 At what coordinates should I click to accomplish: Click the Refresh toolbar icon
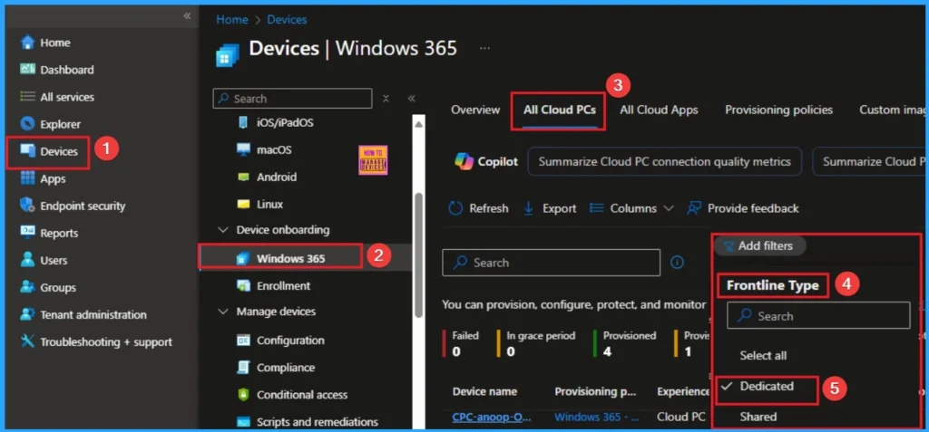[455, 208]
